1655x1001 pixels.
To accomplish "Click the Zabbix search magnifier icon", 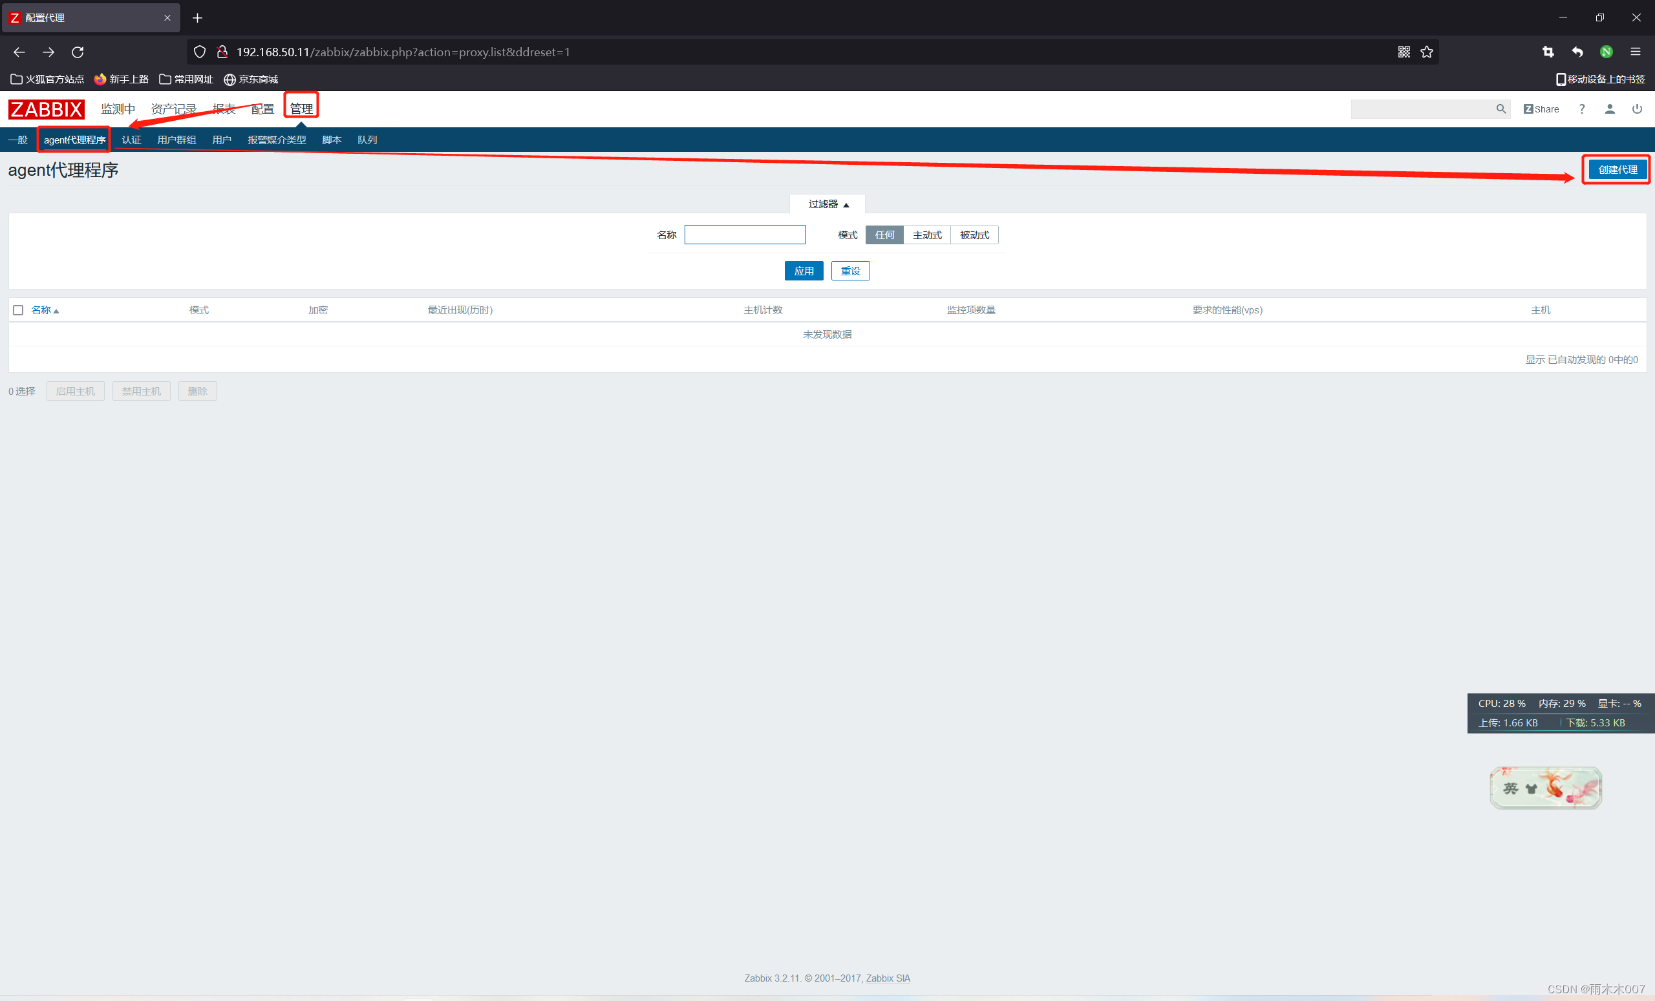I will [1500, 109].
